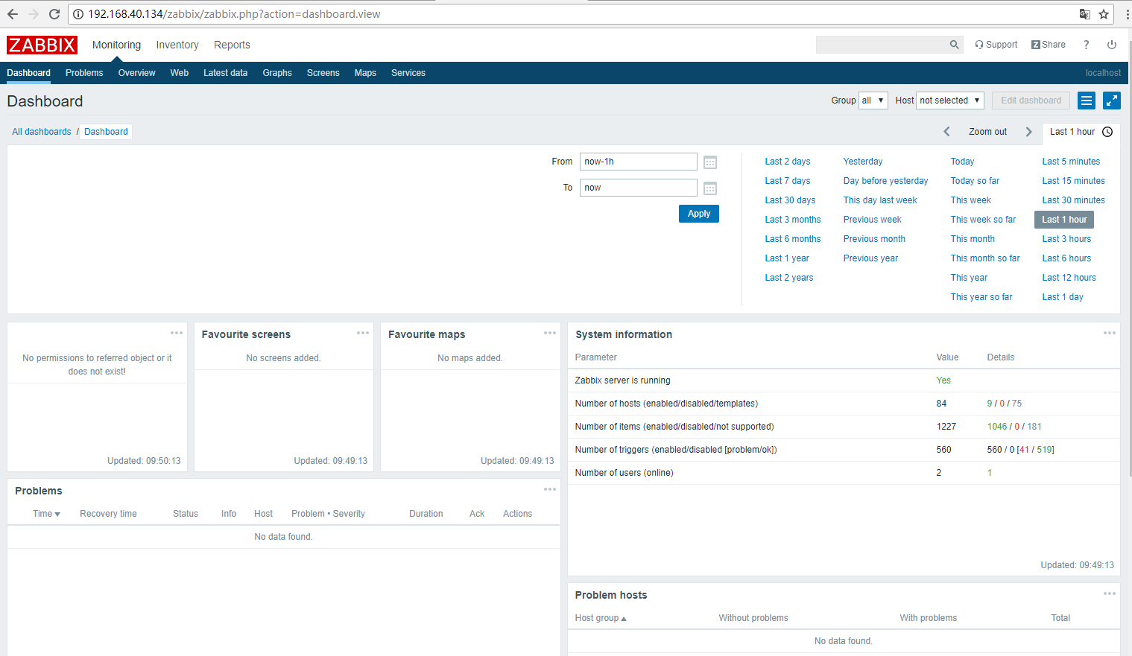
Task: Go to the Latest data tab
Action: [x=225, y=73]
